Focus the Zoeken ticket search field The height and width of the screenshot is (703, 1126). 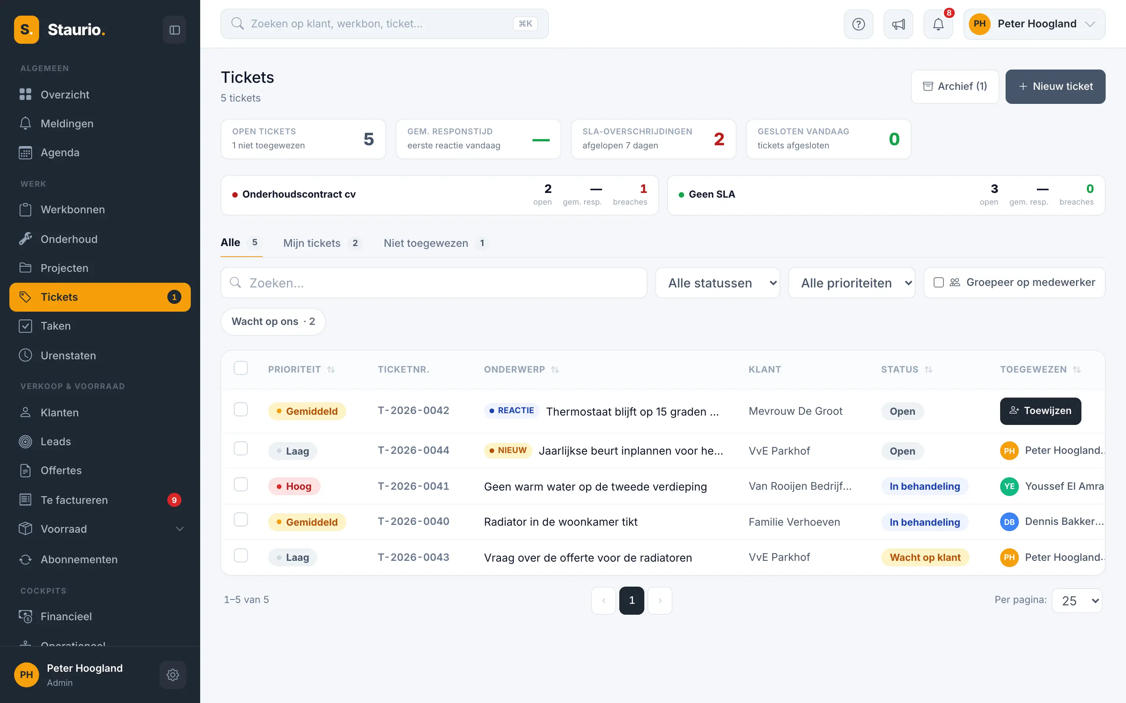coord(434,283)
